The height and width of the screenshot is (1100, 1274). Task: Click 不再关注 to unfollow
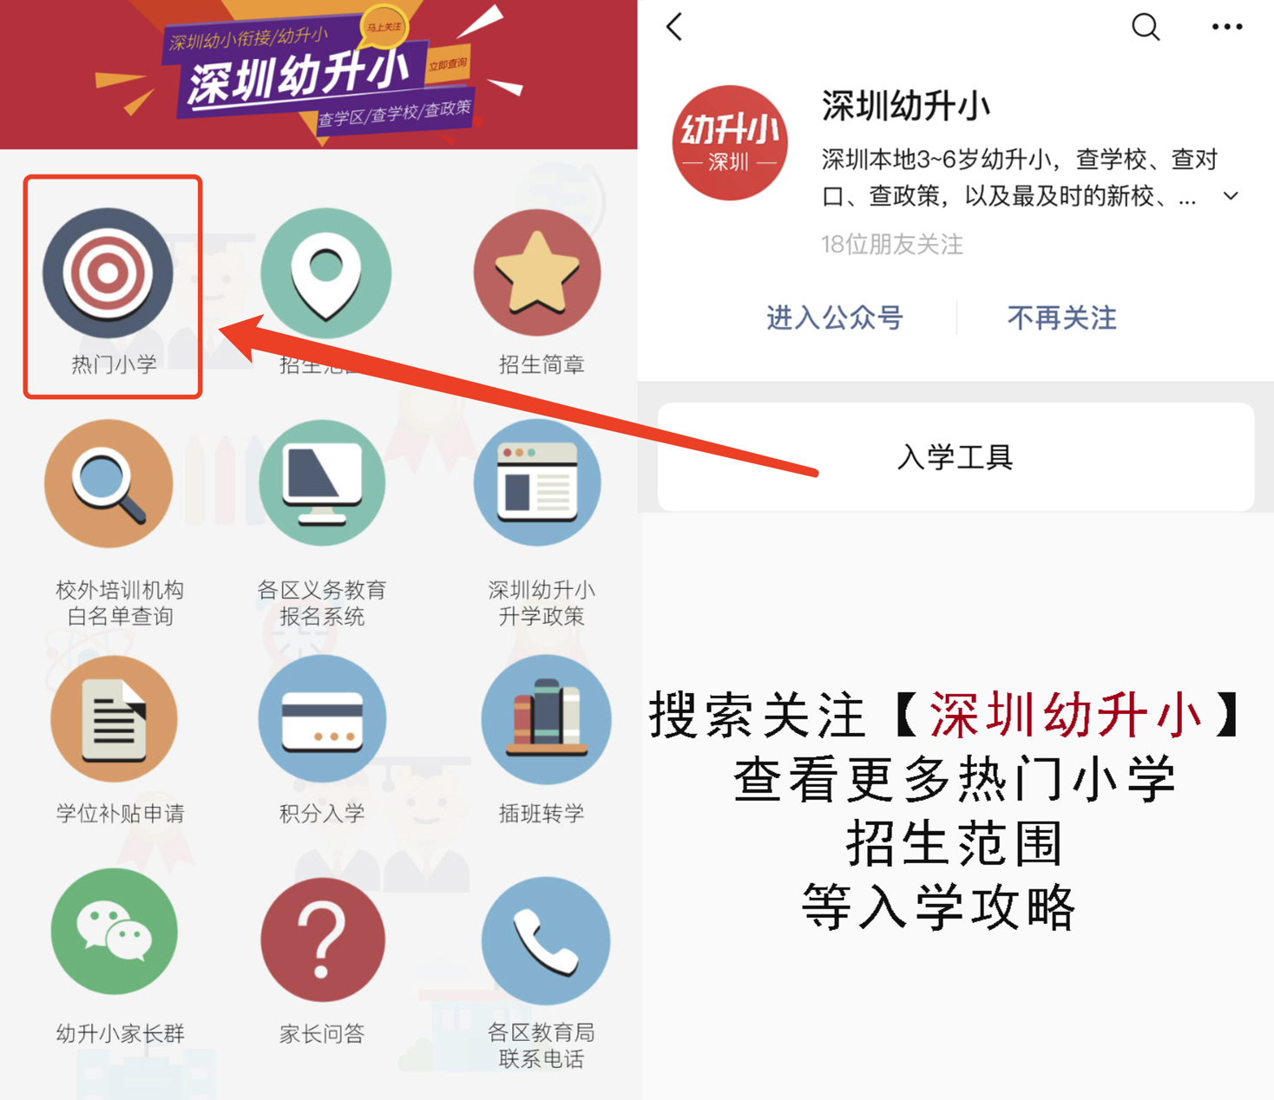[x=1061, y=318]
